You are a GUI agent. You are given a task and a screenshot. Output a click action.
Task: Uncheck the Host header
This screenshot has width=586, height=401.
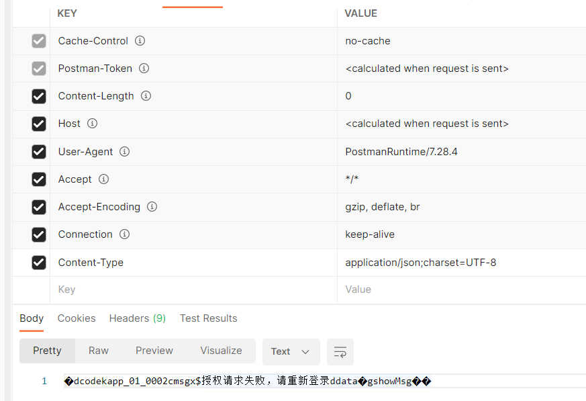tap(39, 124)
